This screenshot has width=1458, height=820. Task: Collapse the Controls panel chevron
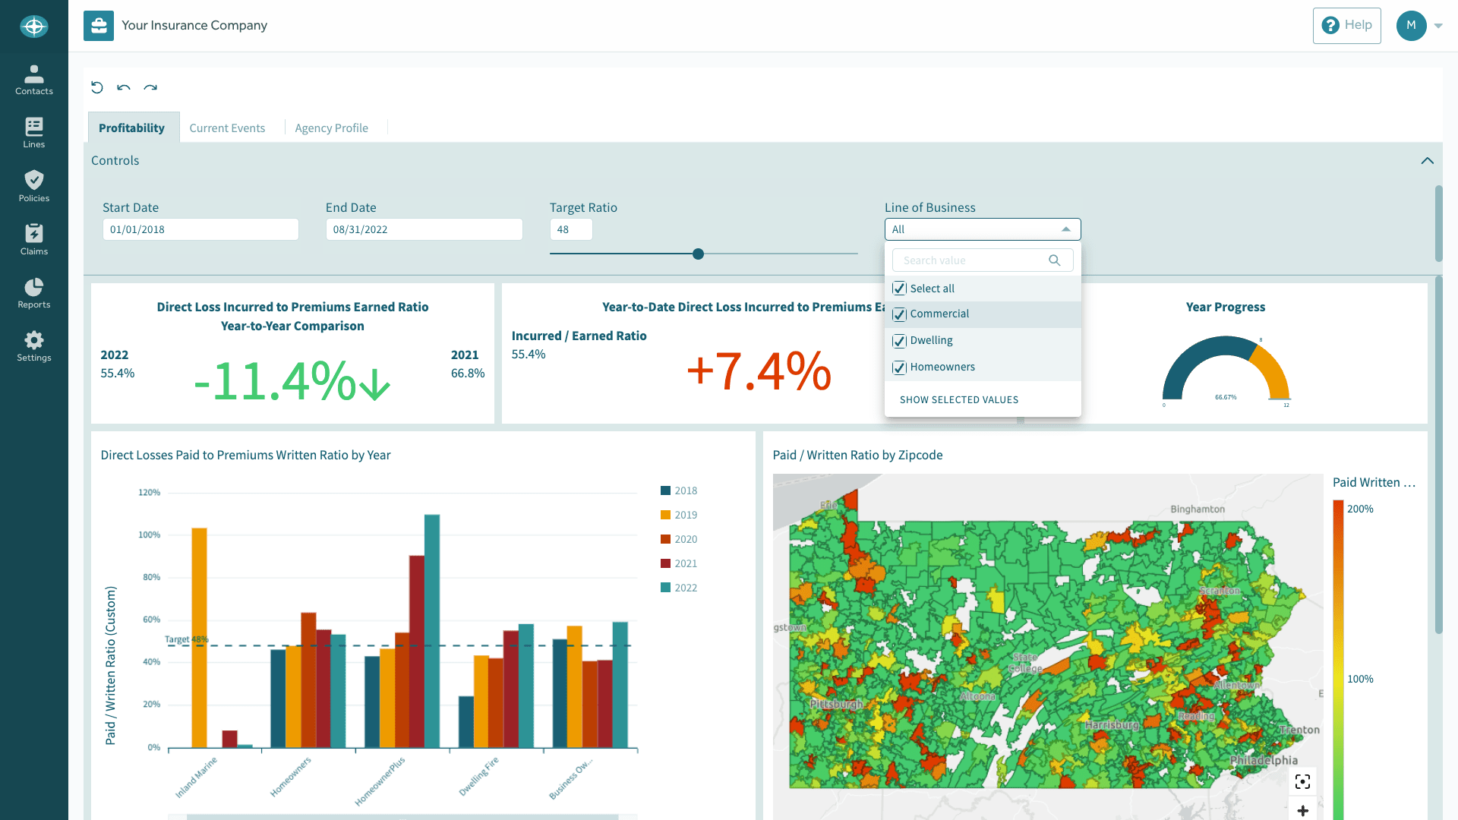coord(1427,160)
